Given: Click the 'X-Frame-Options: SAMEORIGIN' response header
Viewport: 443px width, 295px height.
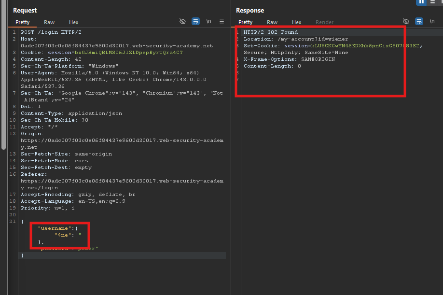Looking at the screenshot, I should tap(290, 59).
